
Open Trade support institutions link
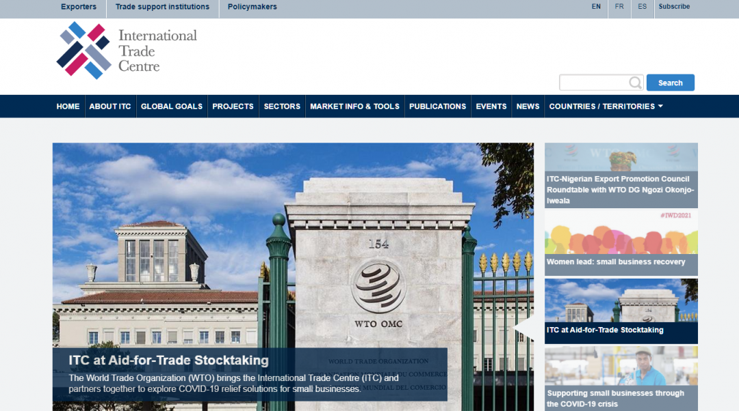(x=162, y=7)
